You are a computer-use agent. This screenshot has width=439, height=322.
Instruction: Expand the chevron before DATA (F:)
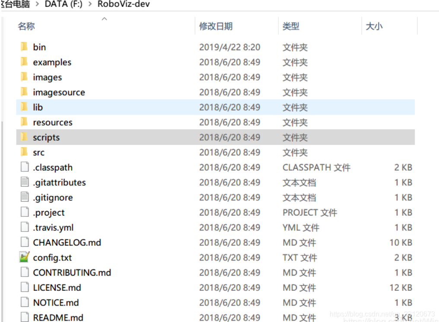click(37, 4)
